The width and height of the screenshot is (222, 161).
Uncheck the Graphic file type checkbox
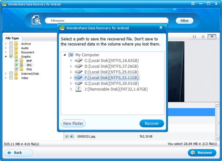click(x=11, y=56)
